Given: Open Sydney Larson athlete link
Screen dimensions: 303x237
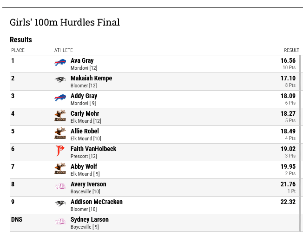Looking at the screenshot, I should (x=90, y=219).
